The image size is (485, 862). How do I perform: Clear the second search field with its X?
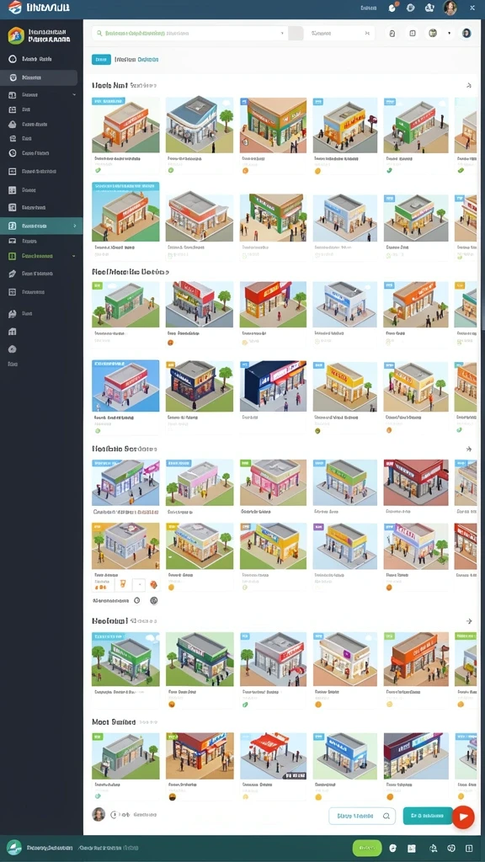click(x=367, y=34)
